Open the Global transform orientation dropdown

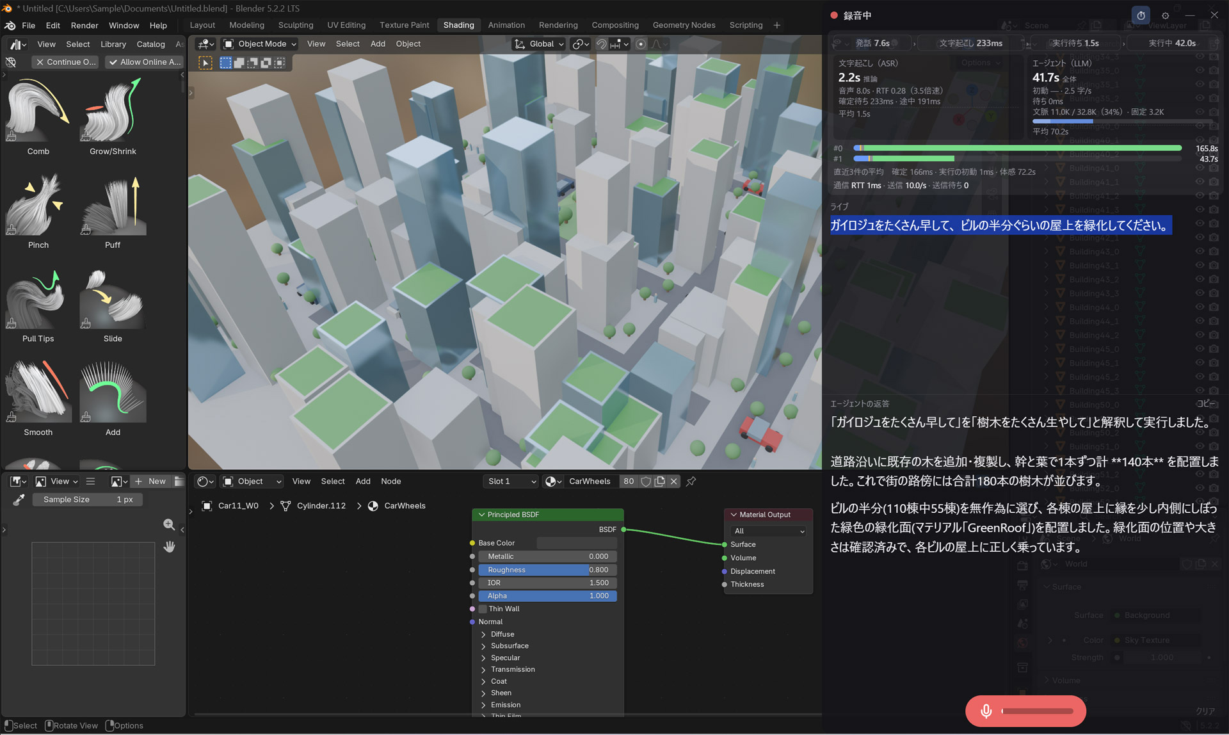[540, 44]
